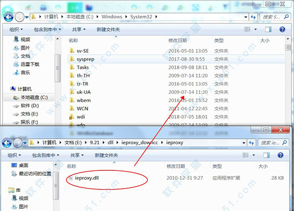294x211 pixels.
Task: Expand the 组织 dropdown in System32 window
Action: click(x=18, y=29)
